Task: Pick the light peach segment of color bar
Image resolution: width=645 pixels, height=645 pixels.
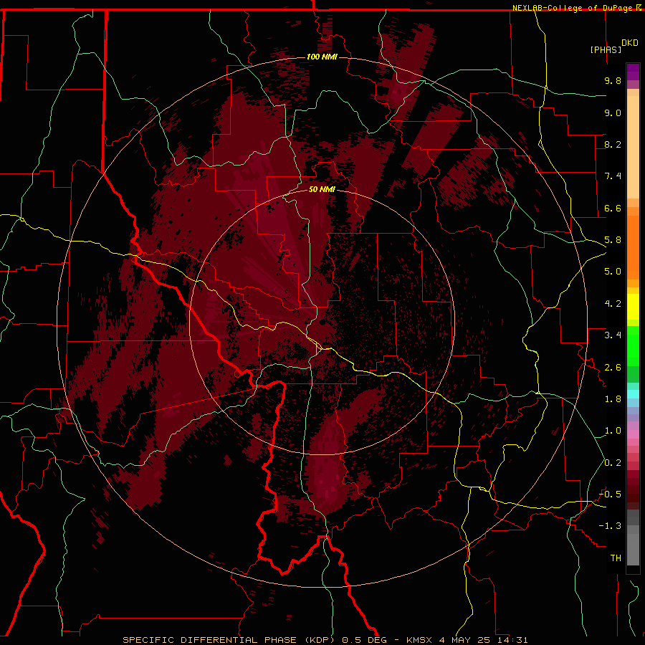Action: tap(633, 147)
